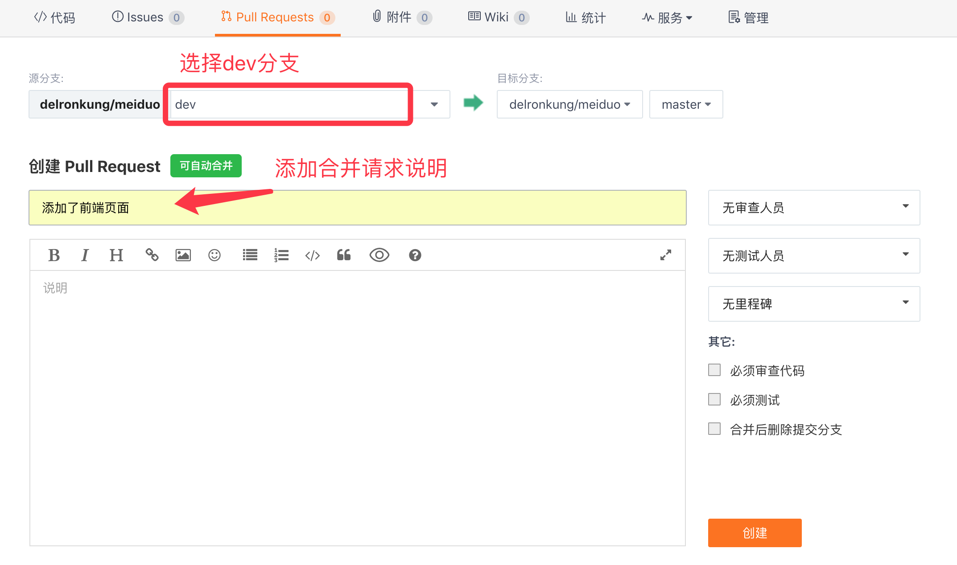This screenshot has width=957, height=565.
Task: Enable 必须测试 checkbox
Action: tap(714, 399)
